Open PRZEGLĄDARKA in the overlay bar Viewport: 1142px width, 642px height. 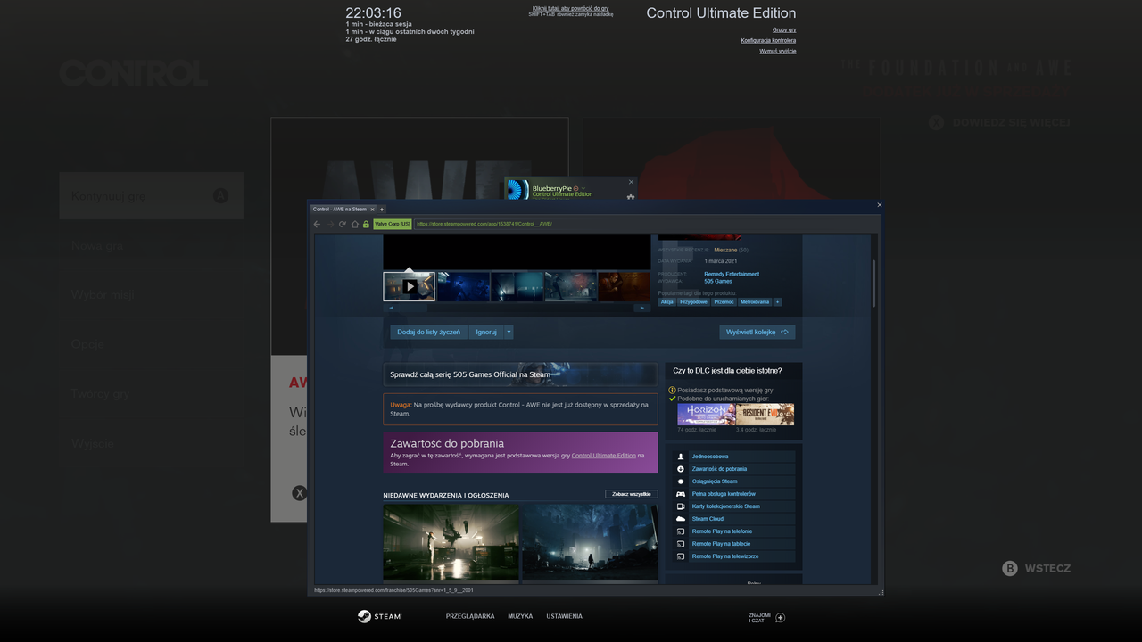470,616
